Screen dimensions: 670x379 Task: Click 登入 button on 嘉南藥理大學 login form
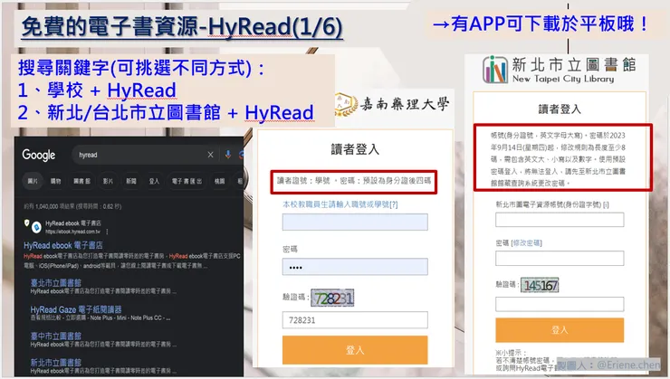point(355,350)
